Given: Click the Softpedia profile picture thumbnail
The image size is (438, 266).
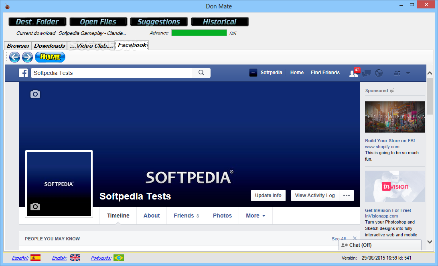Looking at the screenshot, I should 59,184.
